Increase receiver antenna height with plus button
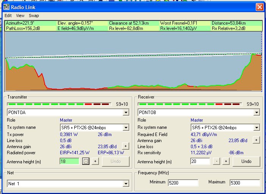266x194 pixels. [226, 161]
